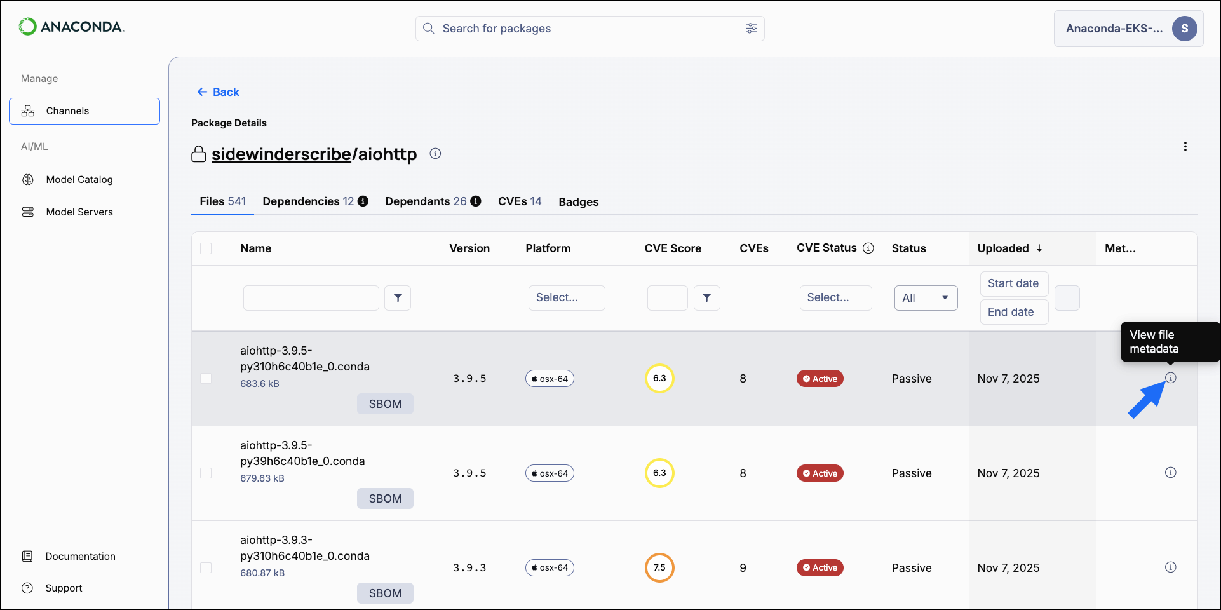Image resolution: width=1221 pixels, height=610 pixels.
Task: Click the Model Servers icon
Action: 28,212
